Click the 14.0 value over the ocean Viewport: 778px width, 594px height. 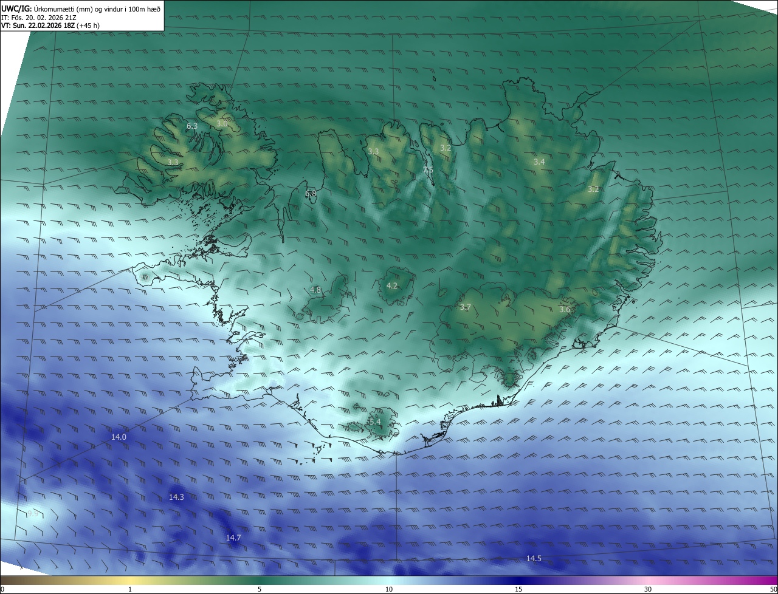[119, 437]
